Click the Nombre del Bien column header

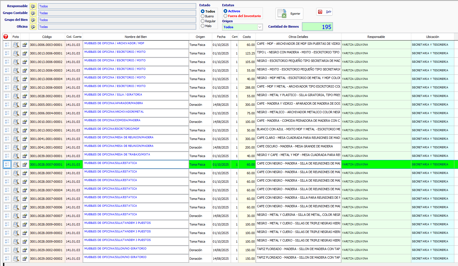point(136,37)
